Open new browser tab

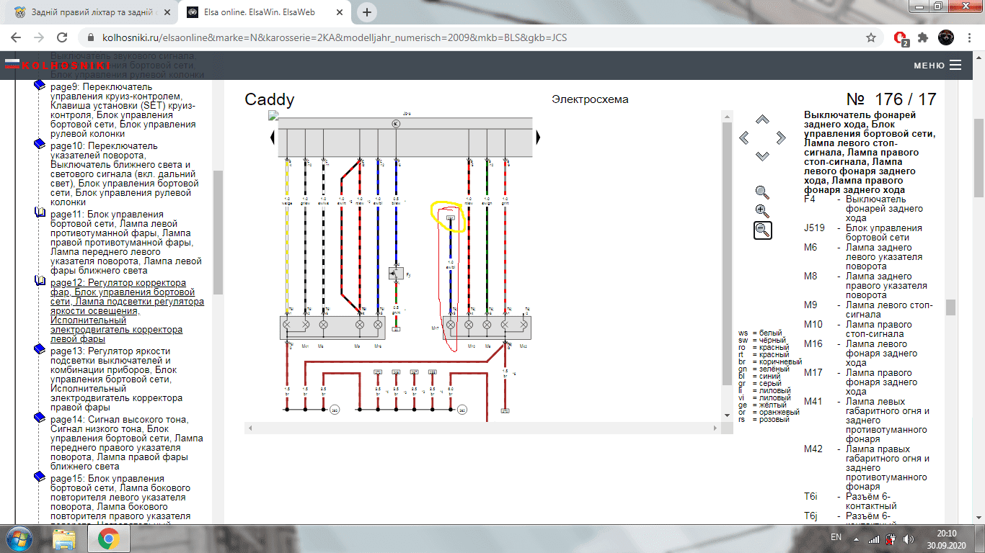368,12
